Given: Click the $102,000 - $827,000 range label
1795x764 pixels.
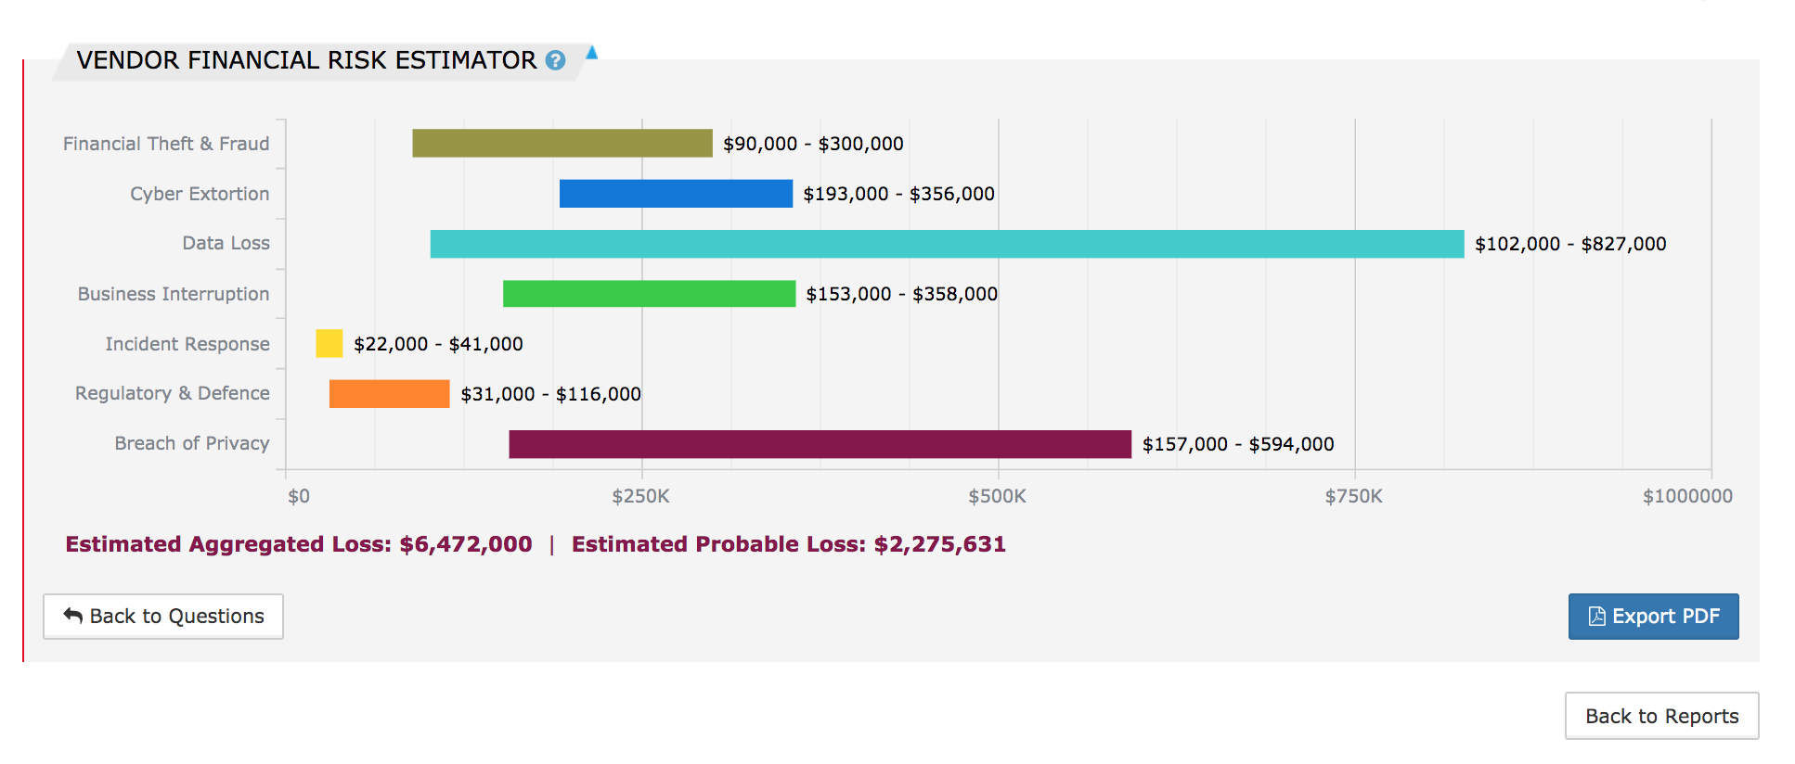Looking at the screenshot, I should 1570,244.
